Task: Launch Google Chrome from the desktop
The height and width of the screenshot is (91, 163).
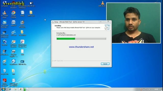Action: coord(13,14)
